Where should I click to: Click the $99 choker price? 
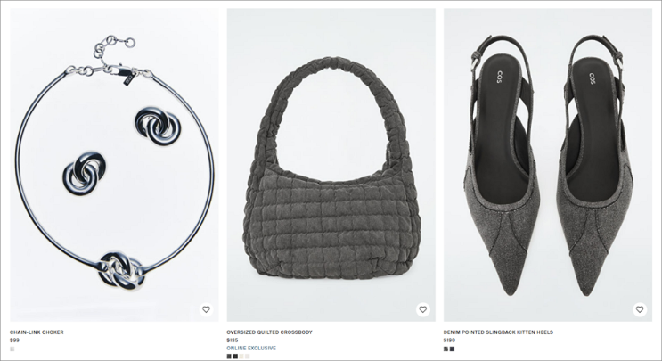[14, 340]
